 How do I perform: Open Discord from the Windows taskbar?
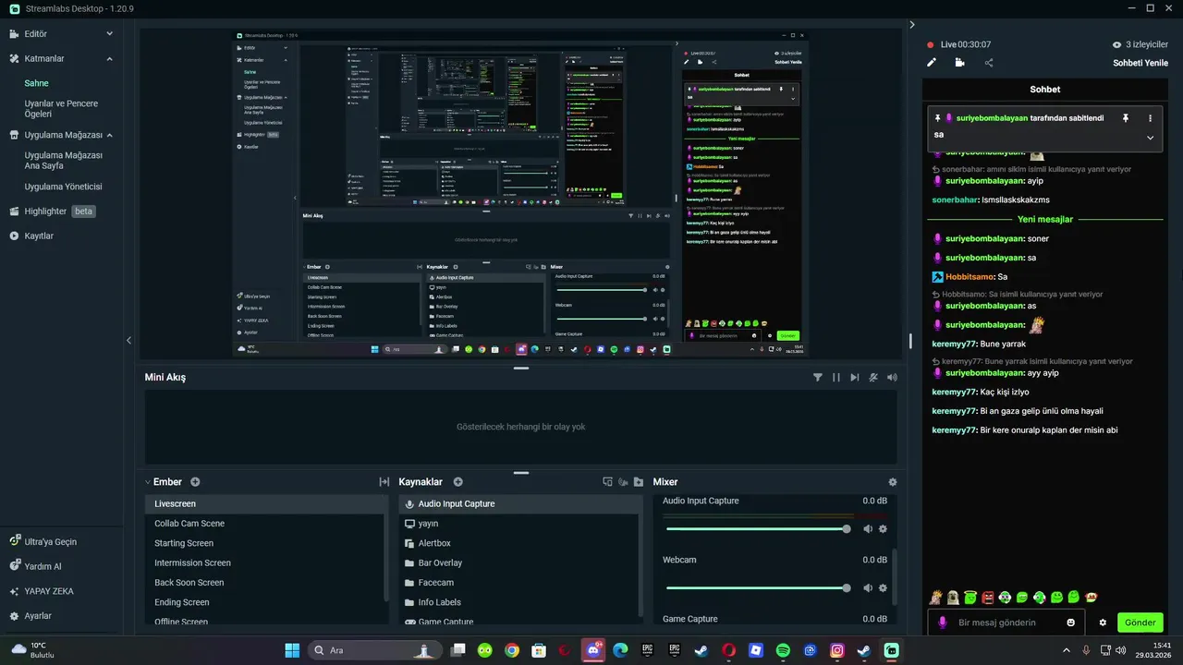click(592, 650)
